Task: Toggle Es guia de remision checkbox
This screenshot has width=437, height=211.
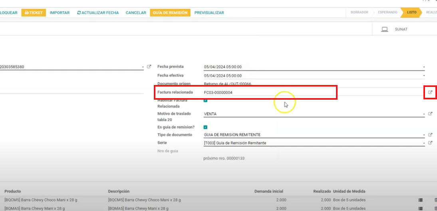Action: point(205,127)
